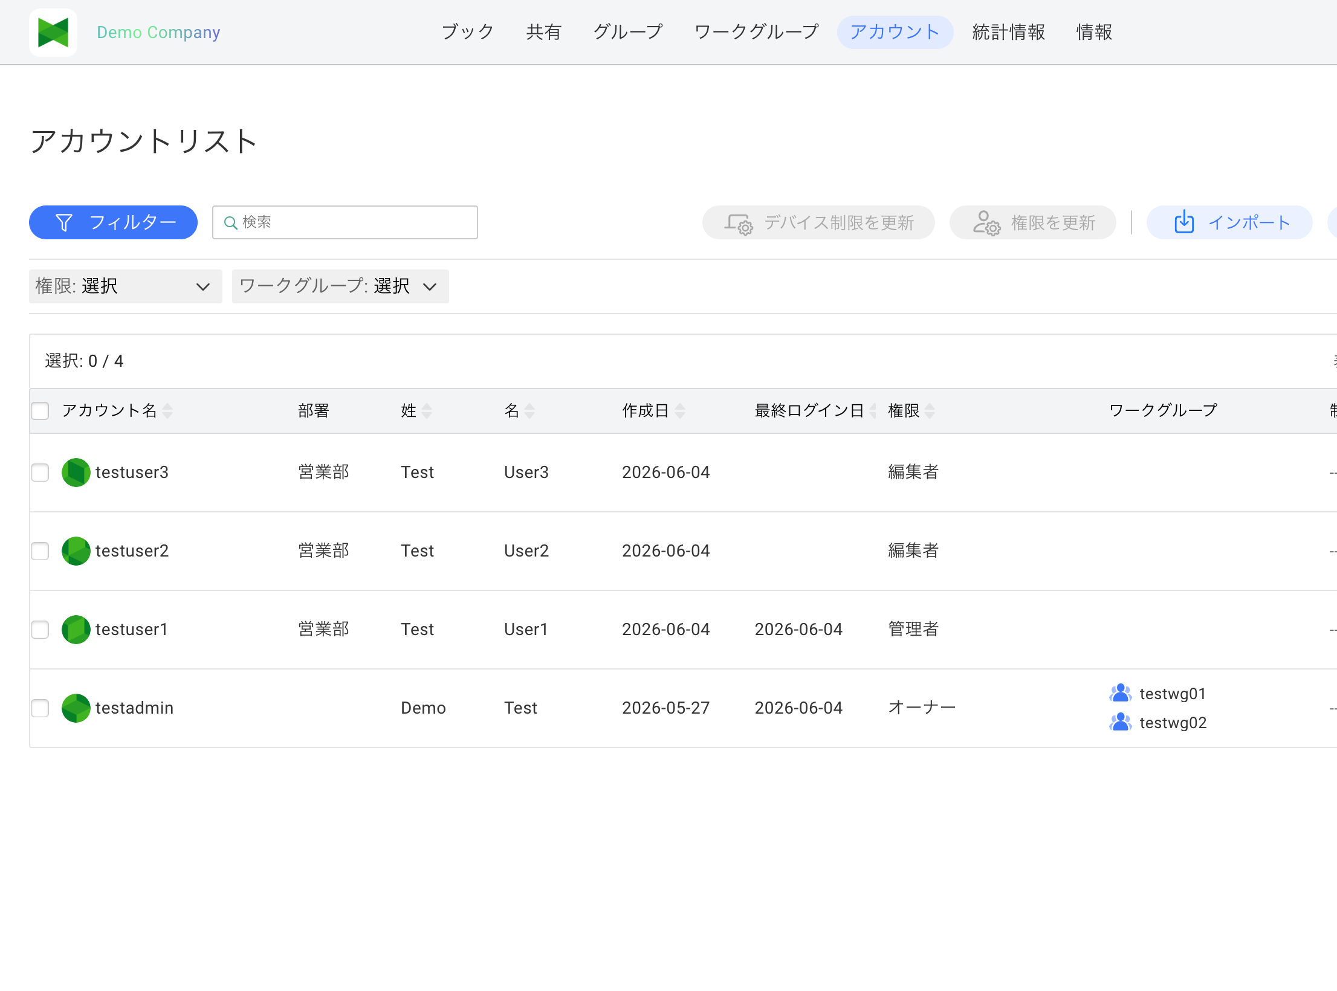
Task: Click the 2026-05-27 creation date
Action: [665, 708]
